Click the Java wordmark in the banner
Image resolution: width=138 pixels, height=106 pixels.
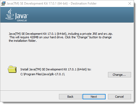click(21, 16)
